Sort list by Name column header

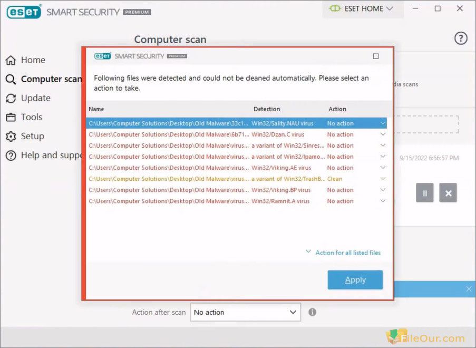tap(96, 109)
